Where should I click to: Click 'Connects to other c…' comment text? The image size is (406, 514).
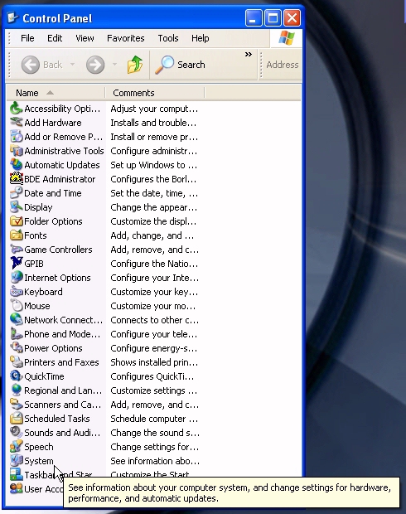coord(154,320)
